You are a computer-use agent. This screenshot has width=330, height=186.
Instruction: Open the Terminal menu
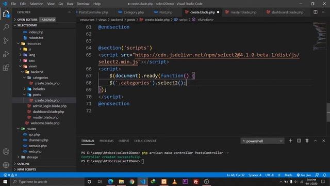pos(83,4)
